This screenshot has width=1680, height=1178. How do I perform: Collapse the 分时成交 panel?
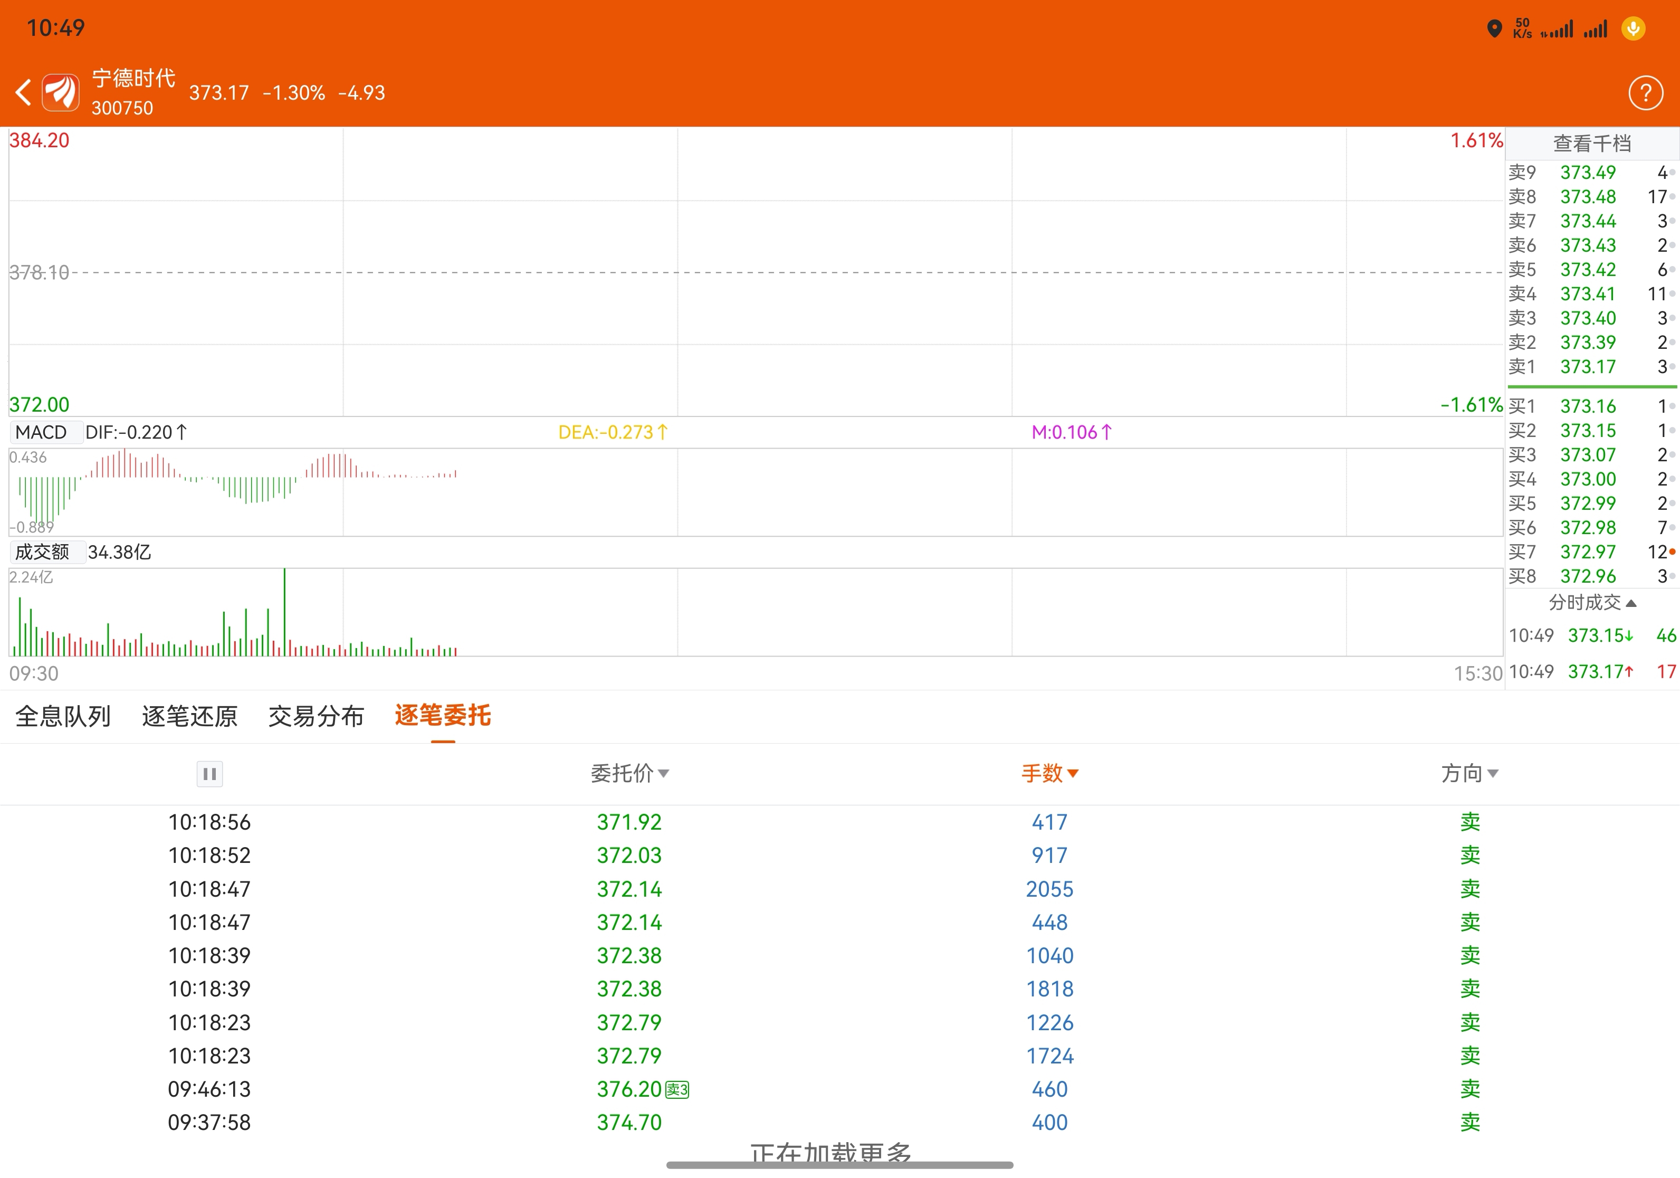1592,602
